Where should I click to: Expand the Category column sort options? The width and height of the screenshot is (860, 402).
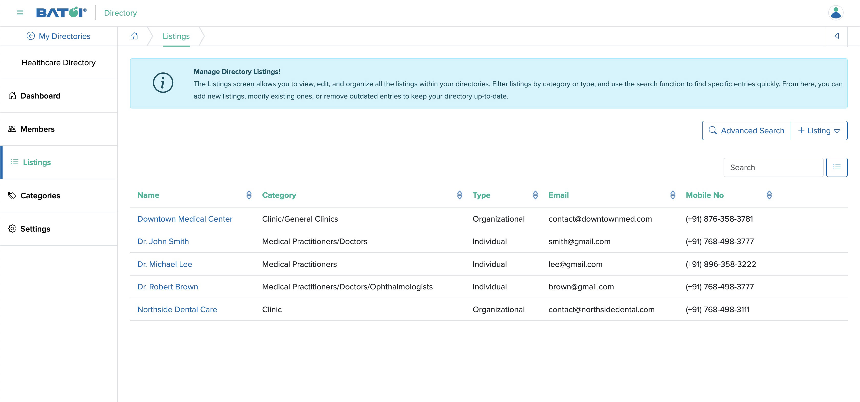tap(460, 195)
